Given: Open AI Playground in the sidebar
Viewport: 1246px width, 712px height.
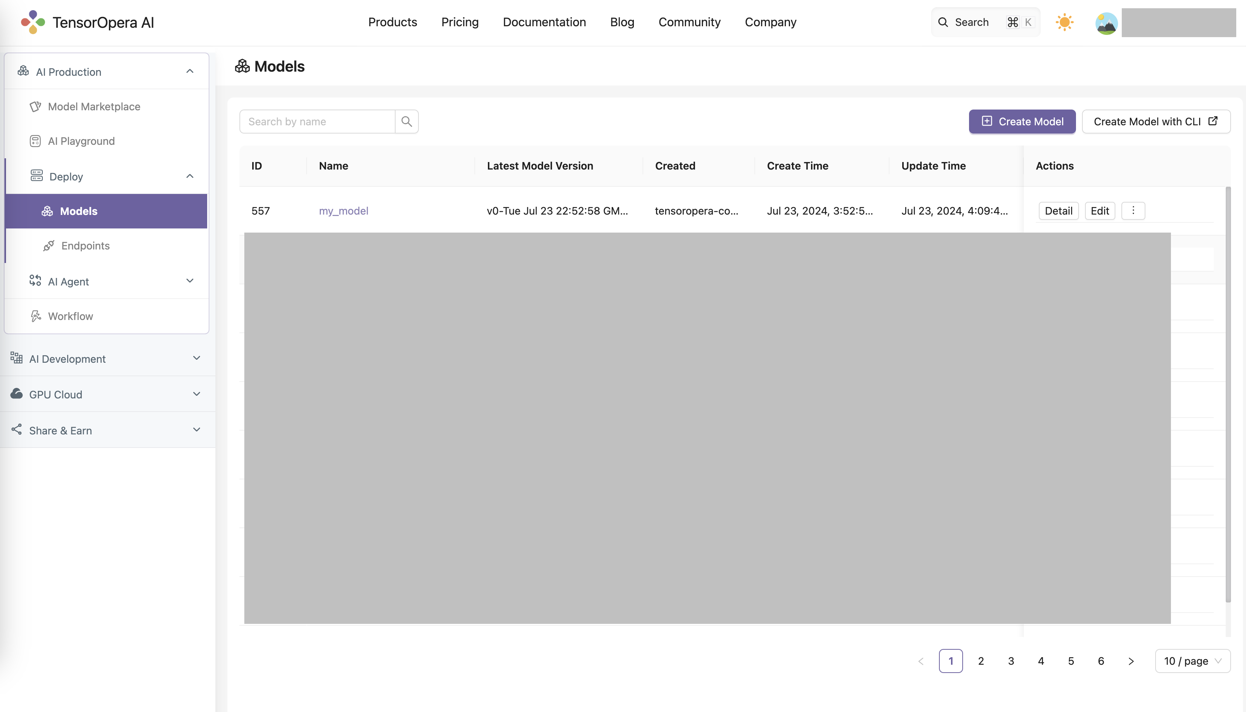Looking at the screenshot, I should pyautogui.click(x=81, y=141).
